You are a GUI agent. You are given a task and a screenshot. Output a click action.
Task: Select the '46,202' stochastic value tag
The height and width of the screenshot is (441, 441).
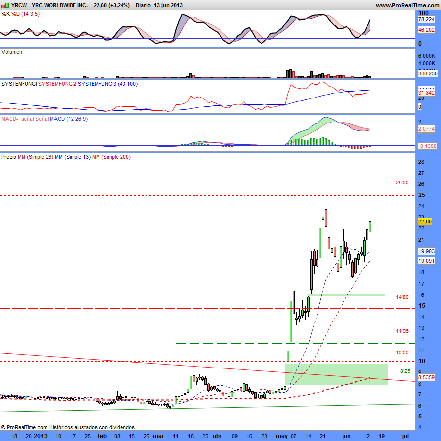click(x=426, y=30)
